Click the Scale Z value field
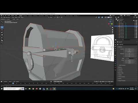 pos(129,63)
